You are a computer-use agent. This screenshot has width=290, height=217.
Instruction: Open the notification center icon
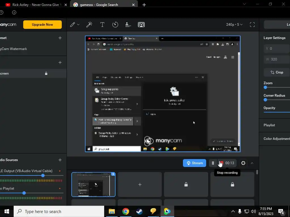pyautogui.click(x=281, y=212)
